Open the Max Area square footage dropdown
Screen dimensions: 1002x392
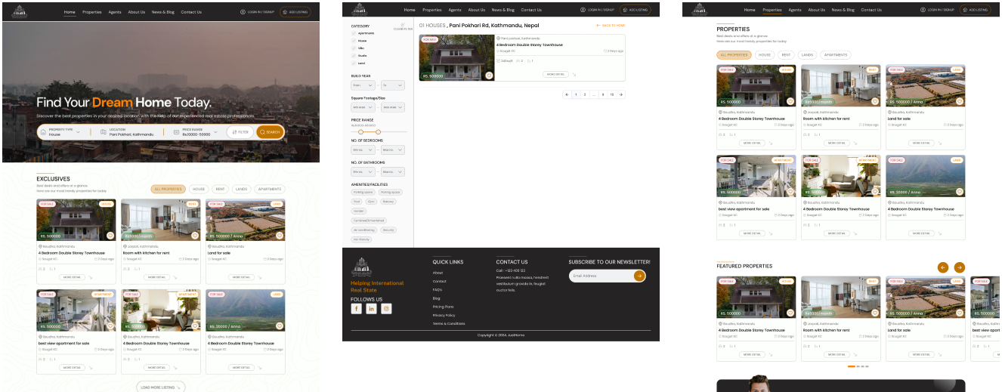(x=393, y=108)
